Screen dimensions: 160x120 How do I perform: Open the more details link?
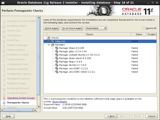pos(60,102)
